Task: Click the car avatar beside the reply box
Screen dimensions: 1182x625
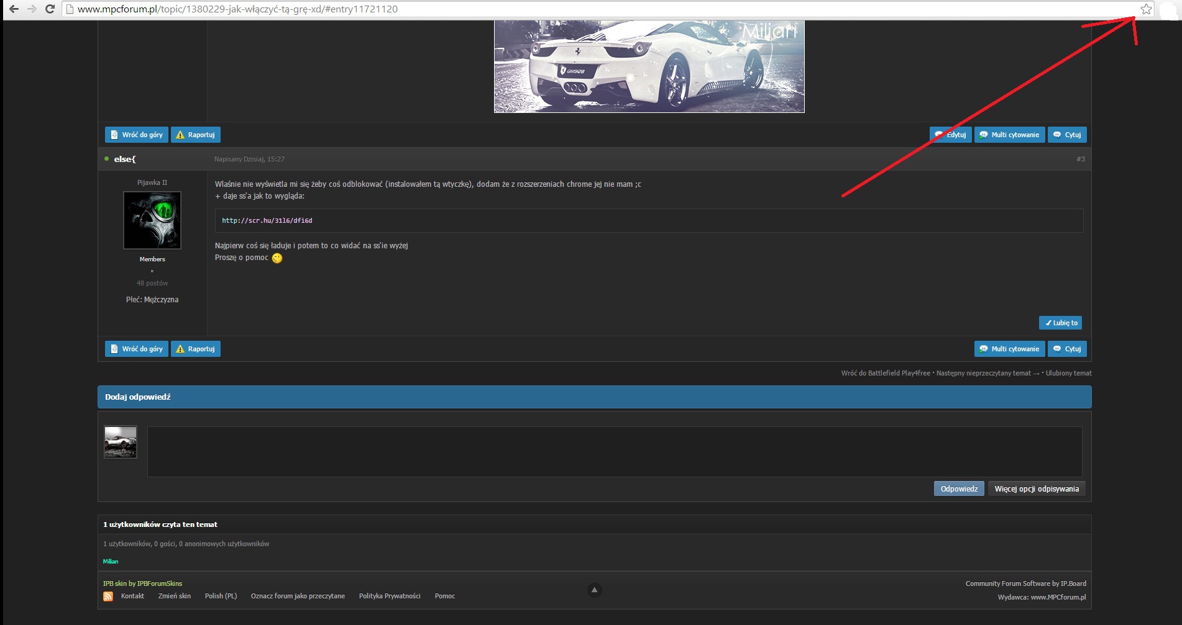Action: pos(121,442)
